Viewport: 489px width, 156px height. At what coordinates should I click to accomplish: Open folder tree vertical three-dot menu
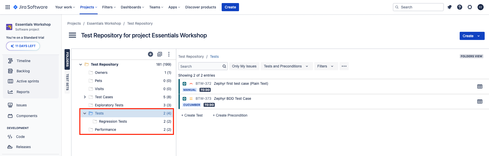point(169,54)
